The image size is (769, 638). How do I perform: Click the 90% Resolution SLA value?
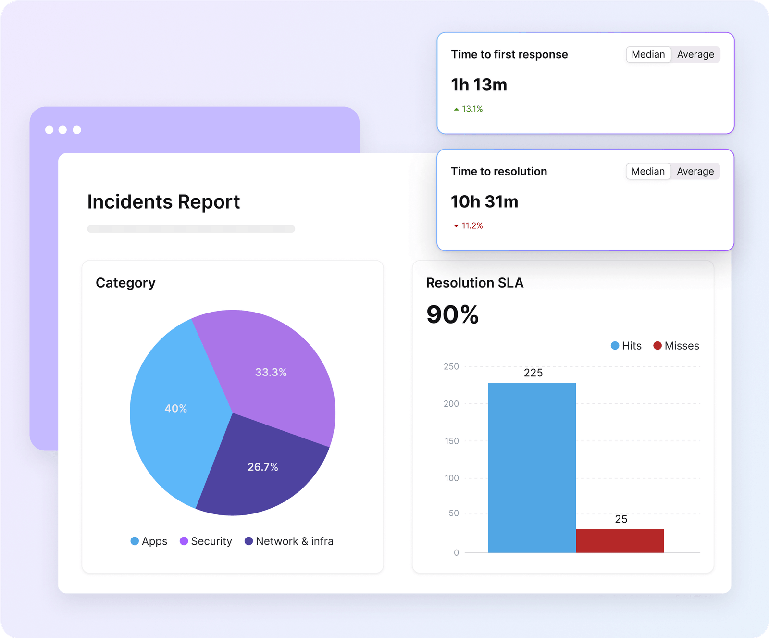pyautogui.click(x=452, y=314)
